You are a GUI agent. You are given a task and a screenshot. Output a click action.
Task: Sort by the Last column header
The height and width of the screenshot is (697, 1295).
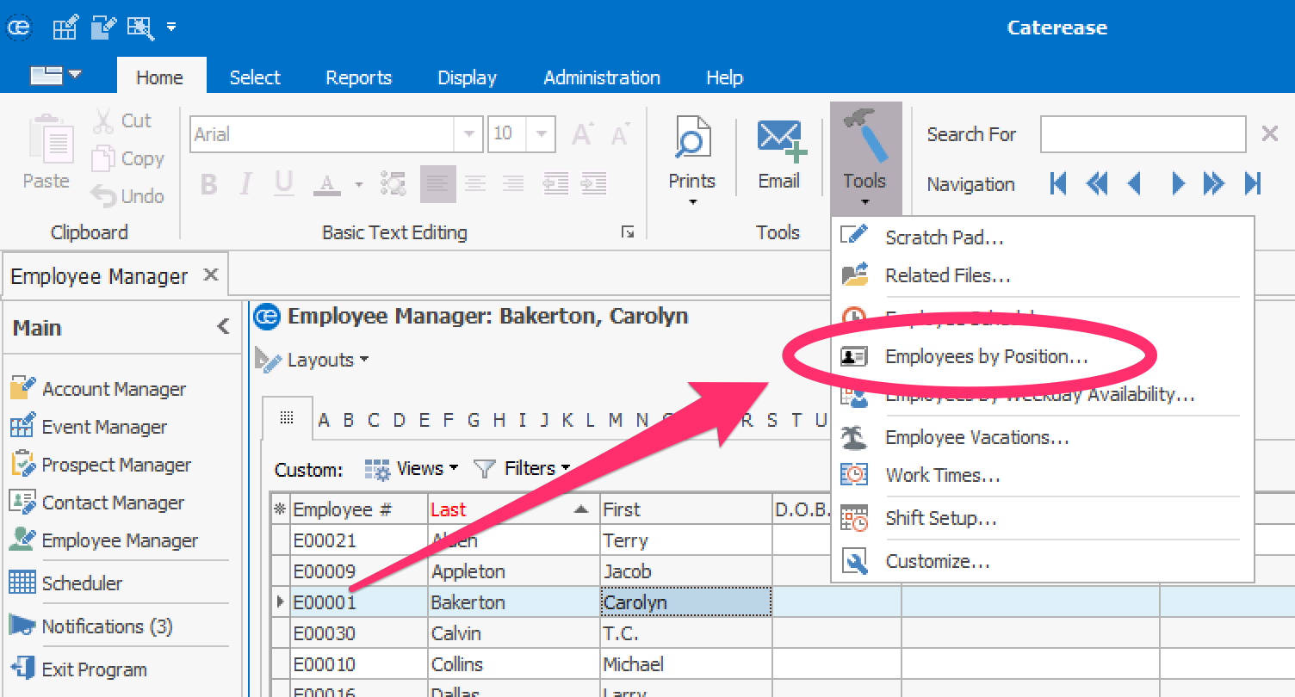click(513, 509)
